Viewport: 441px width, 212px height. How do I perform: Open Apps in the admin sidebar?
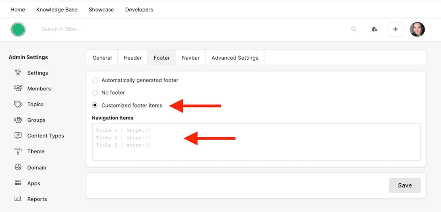click(34, 183)
